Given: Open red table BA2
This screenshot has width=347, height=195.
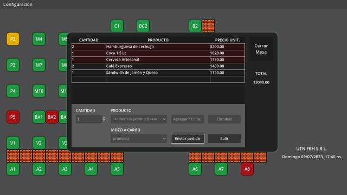Looking at the screenshot, I should [x=52, y=117].
